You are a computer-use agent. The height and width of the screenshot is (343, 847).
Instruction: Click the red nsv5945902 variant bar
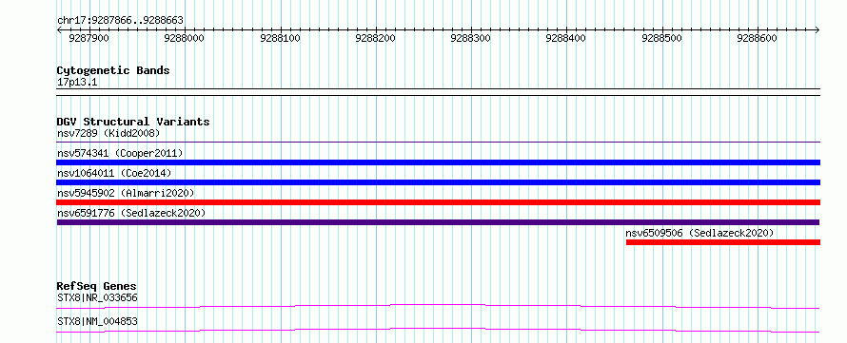[x=438, y=202]
